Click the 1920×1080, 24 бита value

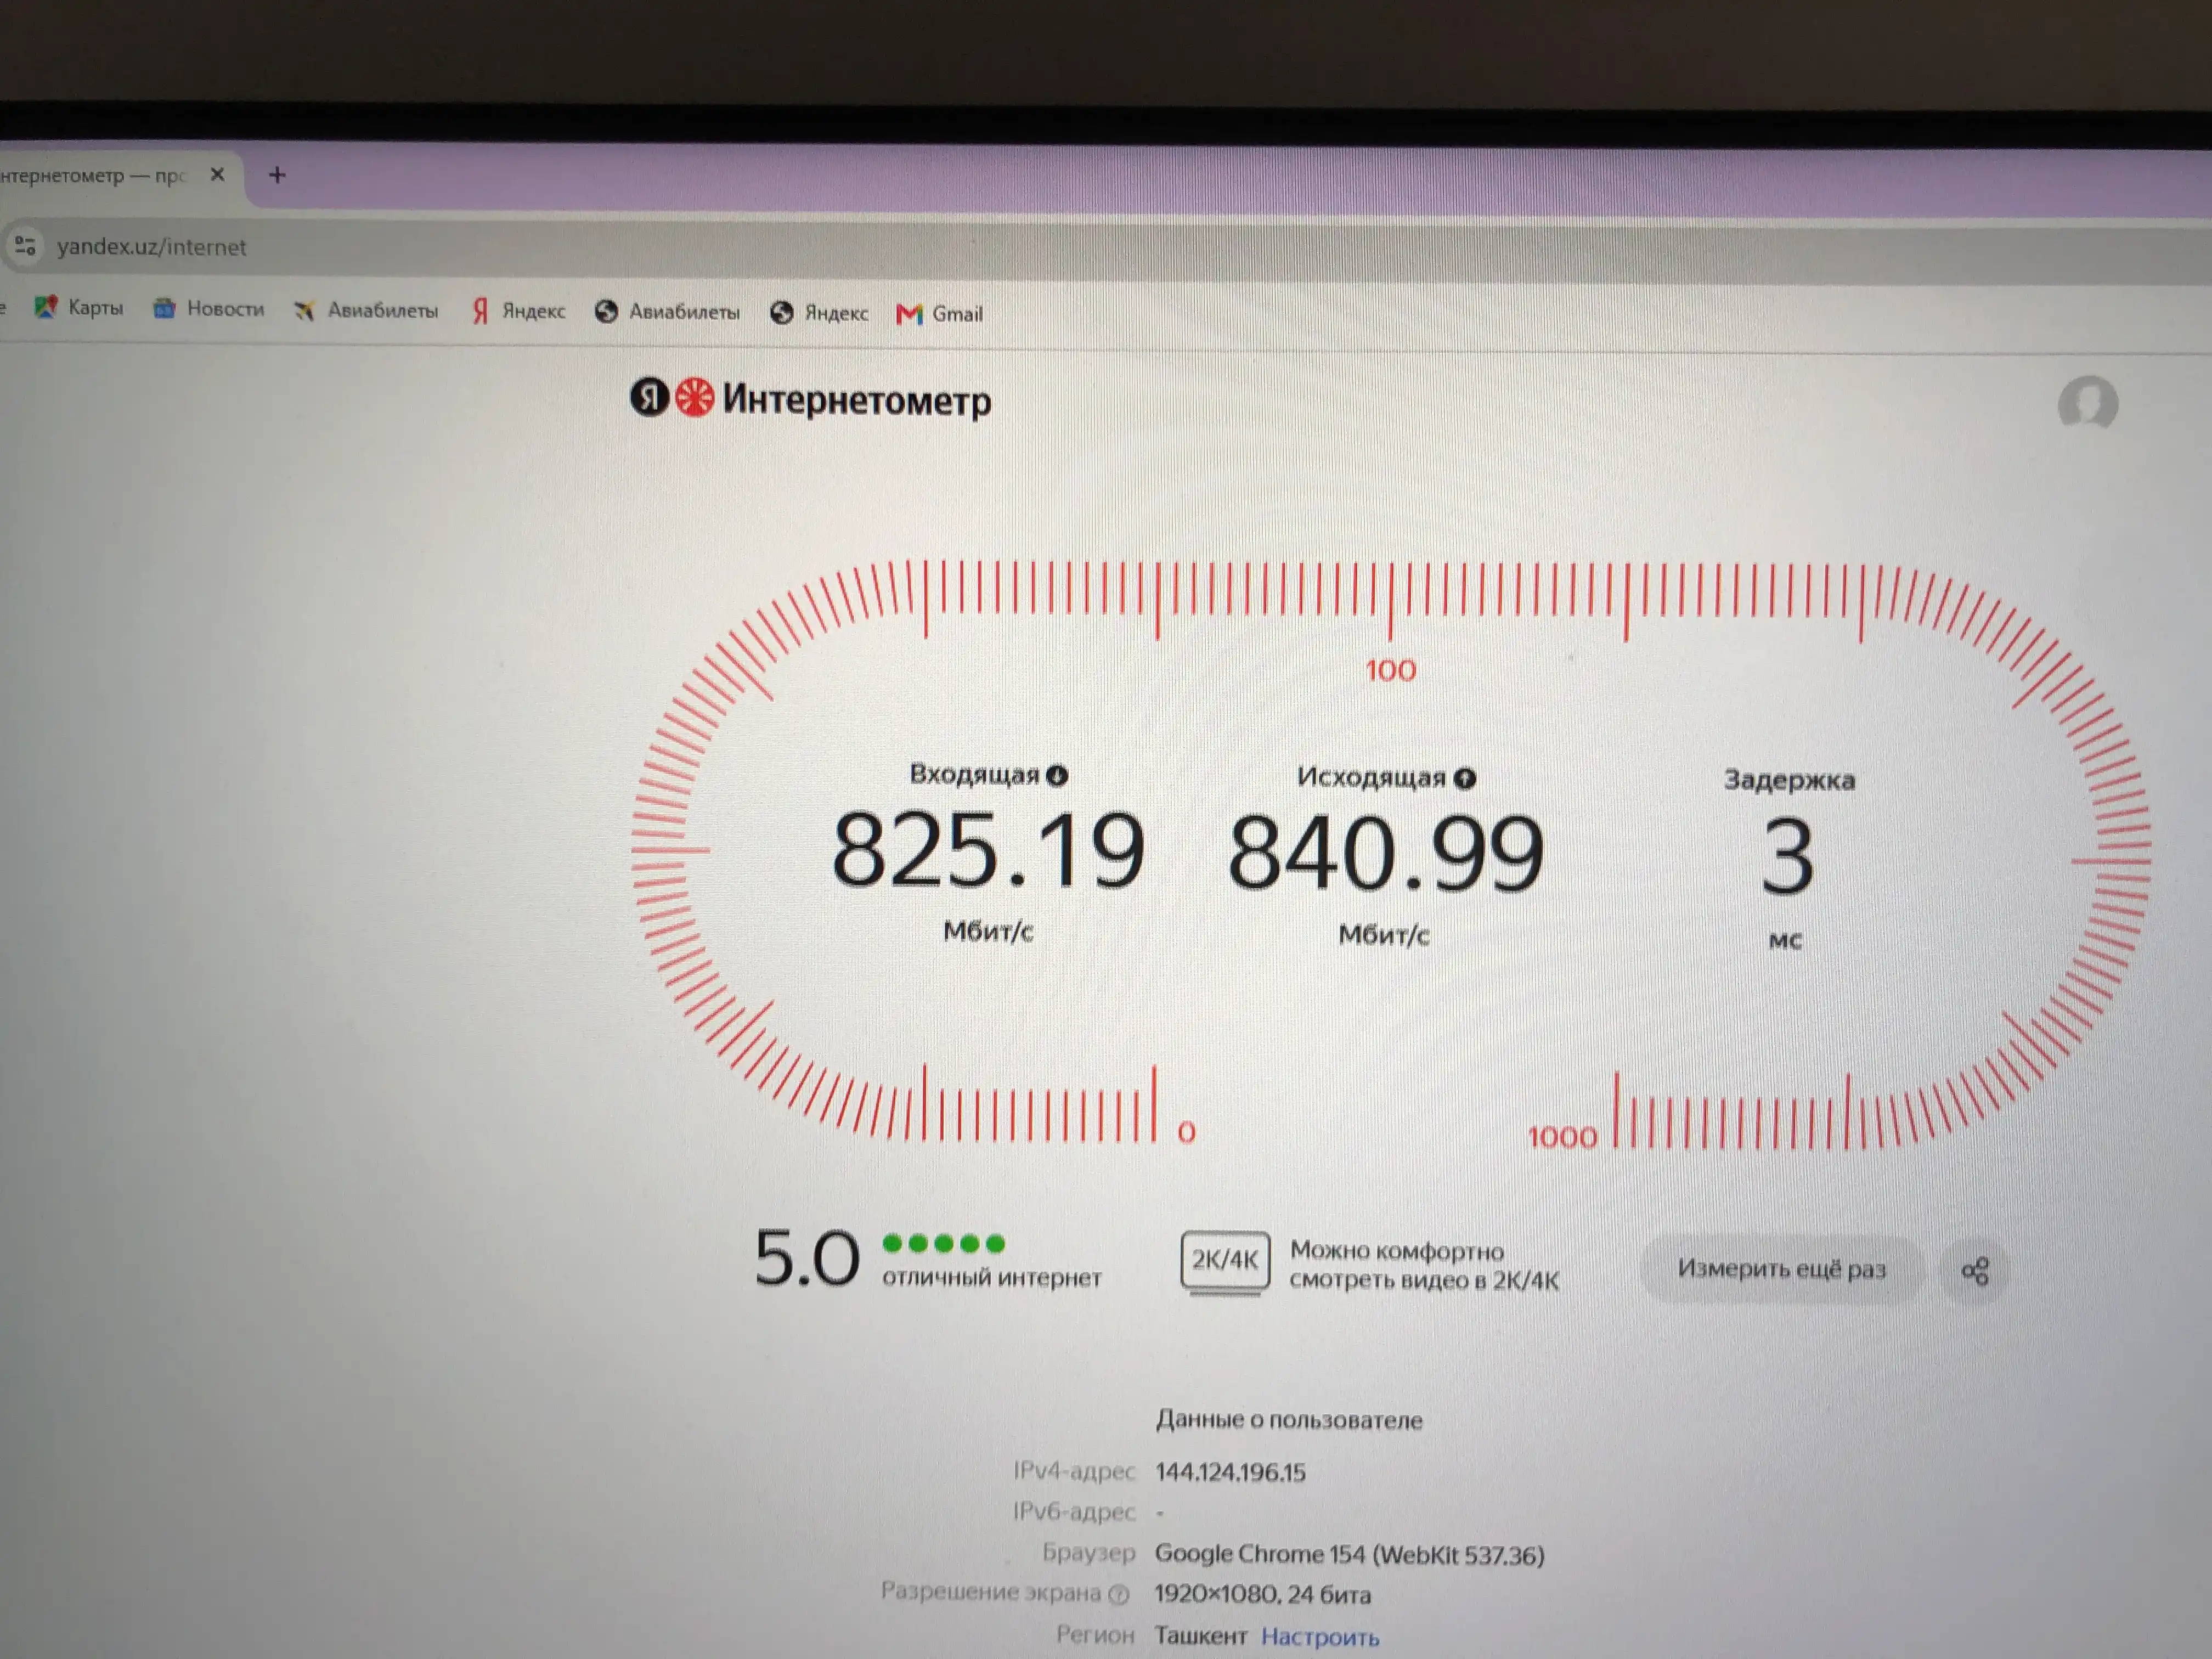pos(1262,1594)
